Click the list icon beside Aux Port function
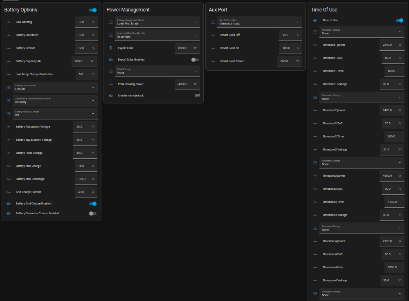The width and height of the screenshot is (409, 301). 213,22
